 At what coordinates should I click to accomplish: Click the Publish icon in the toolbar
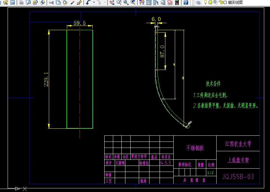35,2
